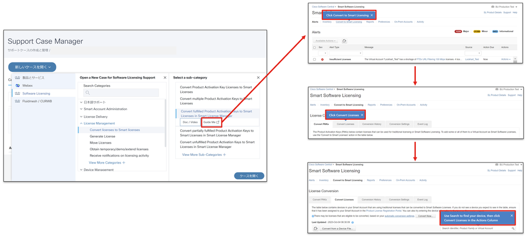Click the red severity icon on Insufficient Licenses row

[x=323, y=60]
